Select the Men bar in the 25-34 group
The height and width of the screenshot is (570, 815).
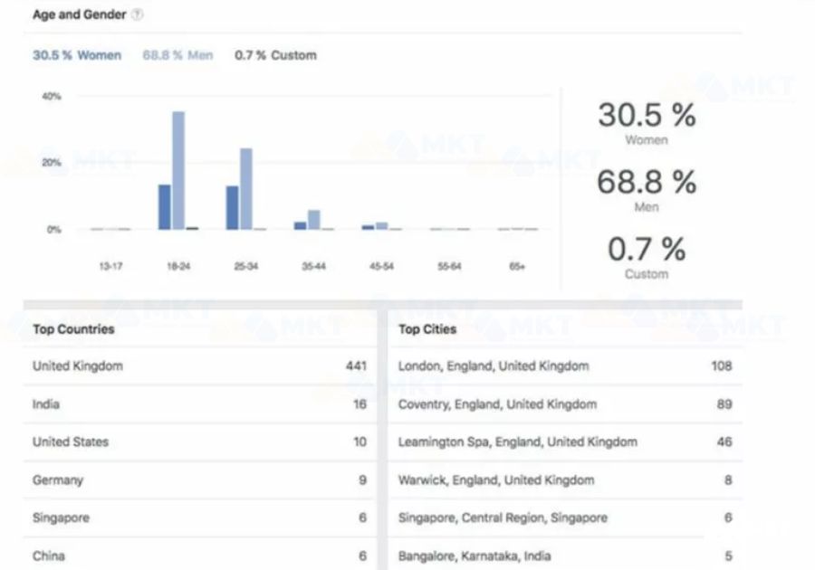[245, 188]
